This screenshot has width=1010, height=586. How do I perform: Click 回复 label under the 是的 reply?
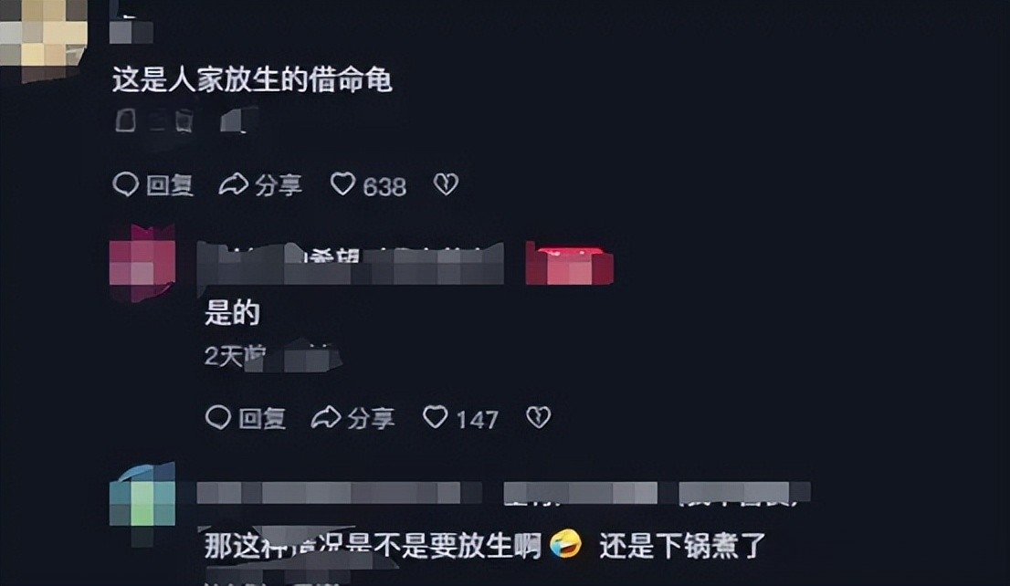point(262,419)
